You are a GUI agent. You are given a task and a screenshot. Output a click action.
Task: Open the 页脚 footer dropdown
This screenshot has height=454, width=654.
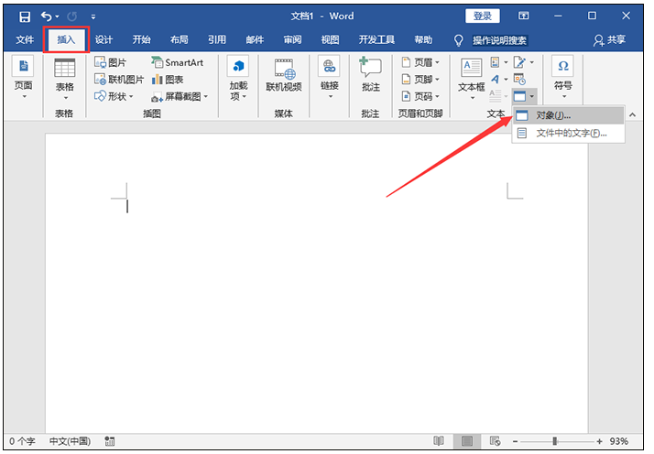pyautogui.click(x=420, y=80)
